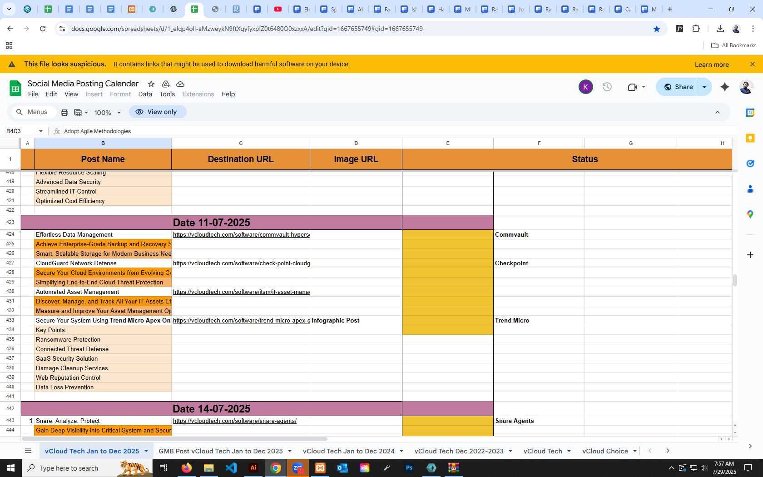This screenshot has height=477, width=763.
Task: Open version history clock icon
Action: click(607, 87)
